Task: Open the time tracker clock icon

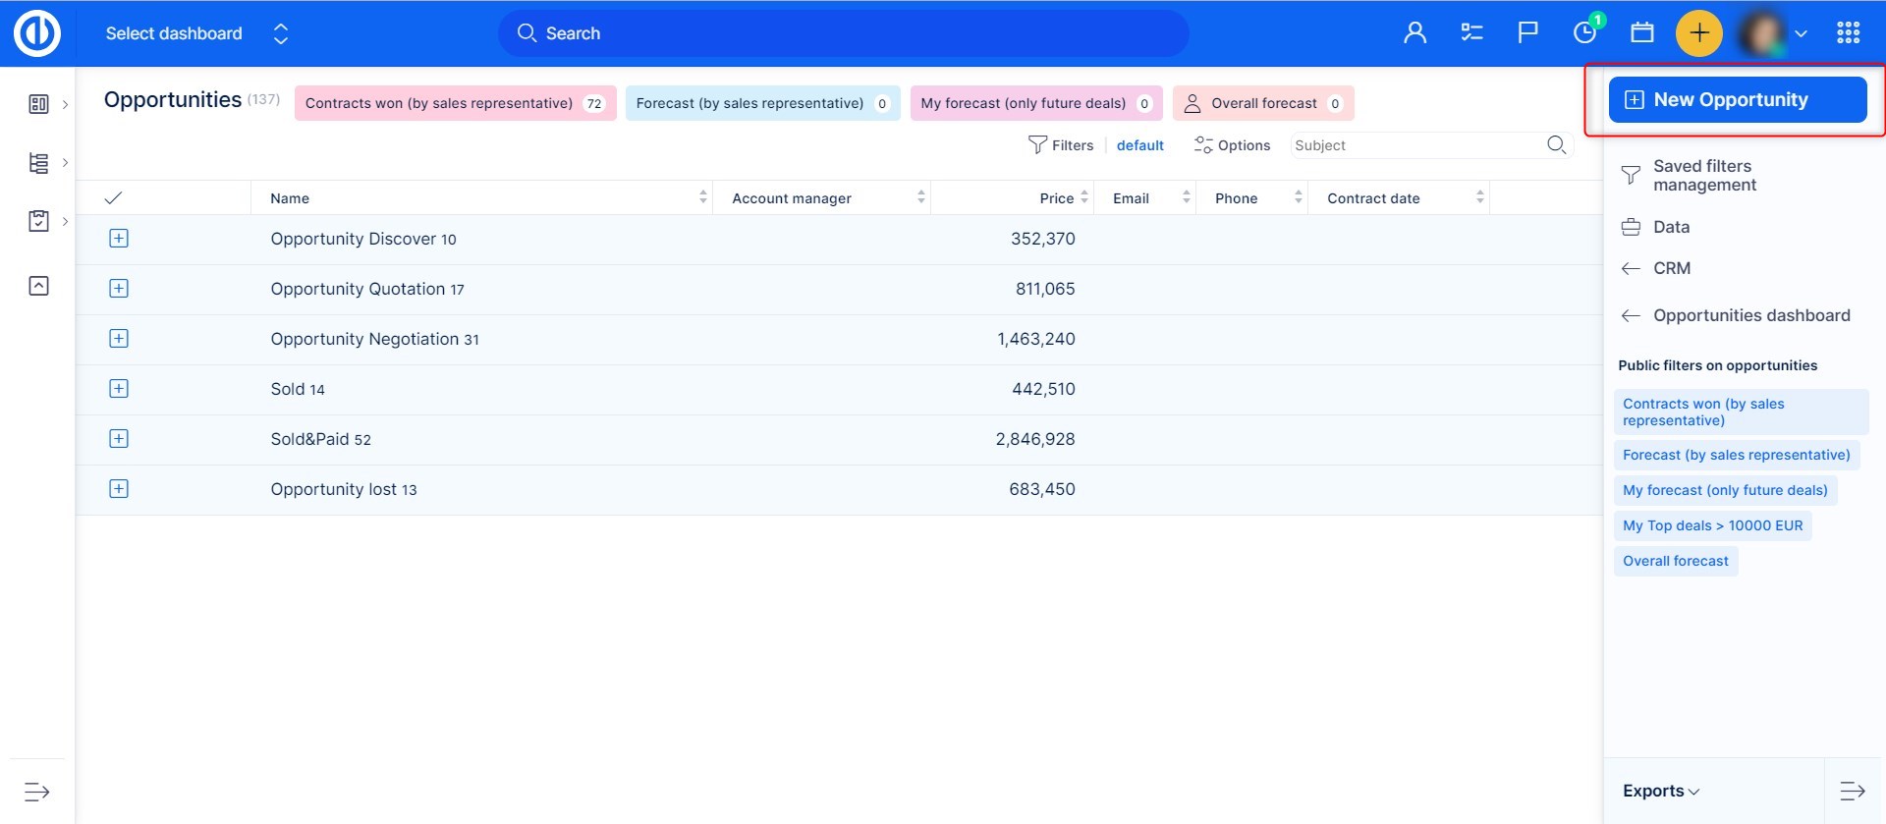Action: (x=1584, y=33)
